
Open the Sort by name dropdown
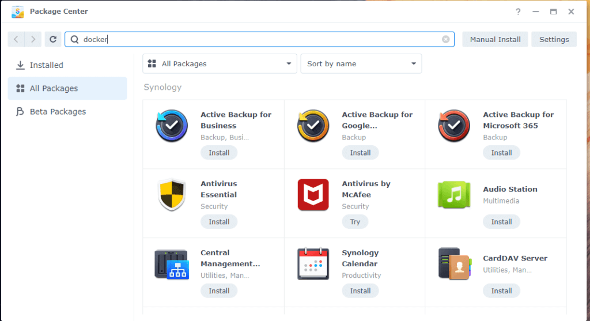(x=361, y=63)
